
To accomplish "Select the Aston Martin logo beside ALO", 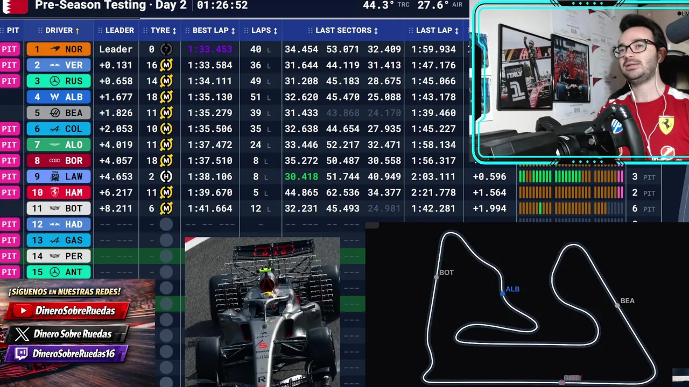I will pyautogui.click(x=55, y=145).
